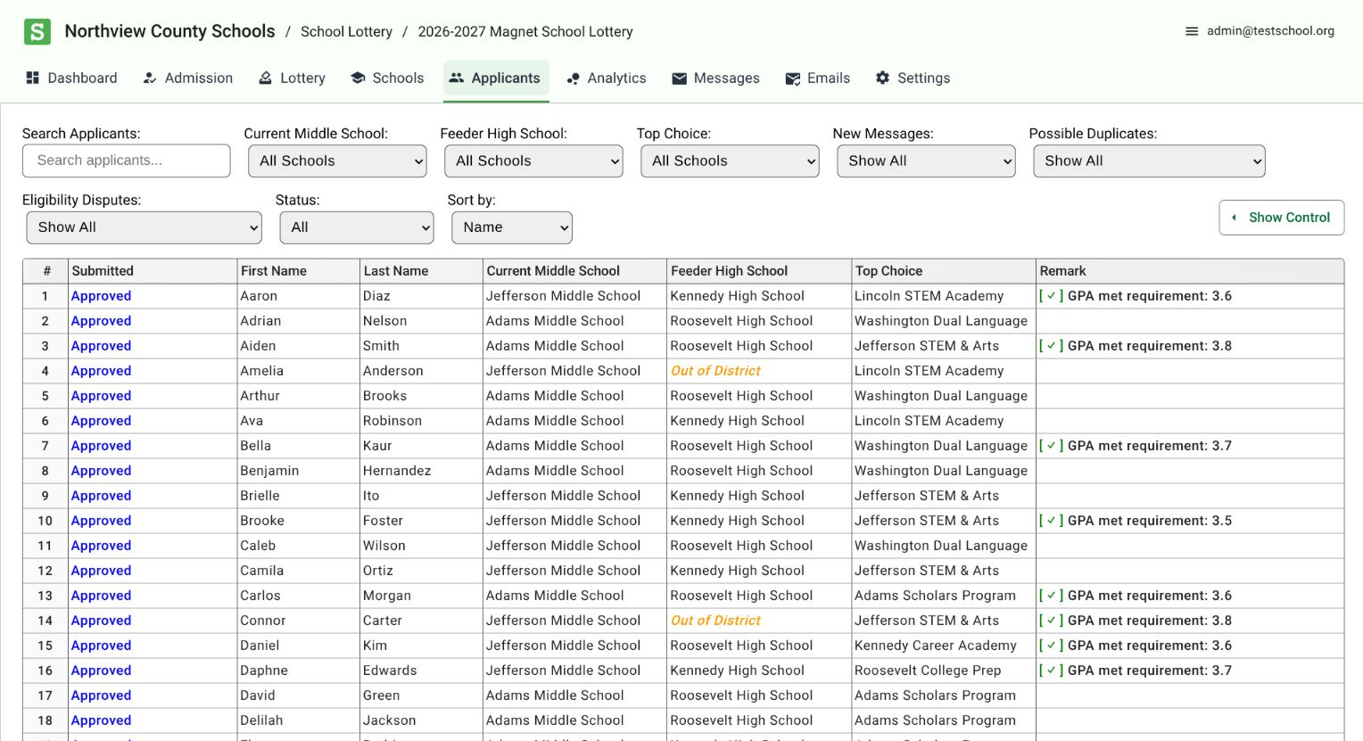Click Roosevelt College Prep cell
Image resolution: width=1363 pixels, height=741 pixels.
pos(943,671)
